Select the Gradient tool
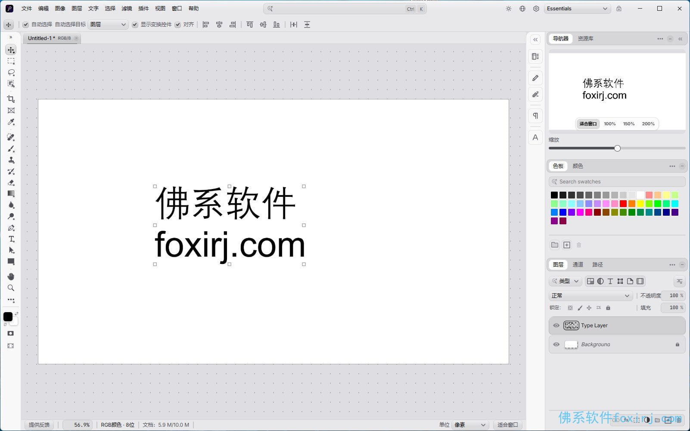Image resolution: width=690 pixels, height=431 pixels. (11, 194)
